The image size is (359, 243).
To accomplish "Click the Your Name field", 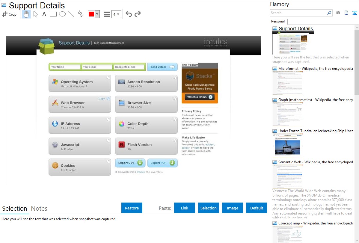I will click(x=65, y=67).
